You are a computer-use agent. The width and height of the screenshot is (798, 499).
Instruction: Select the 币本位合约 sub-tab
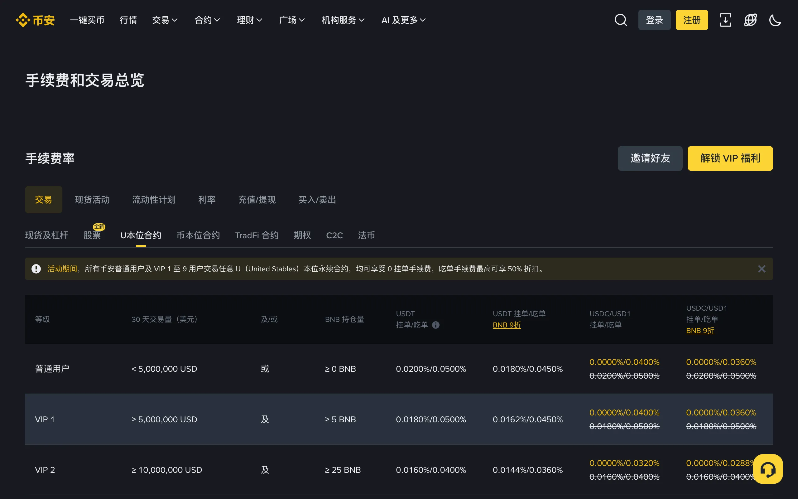[198, 235]
